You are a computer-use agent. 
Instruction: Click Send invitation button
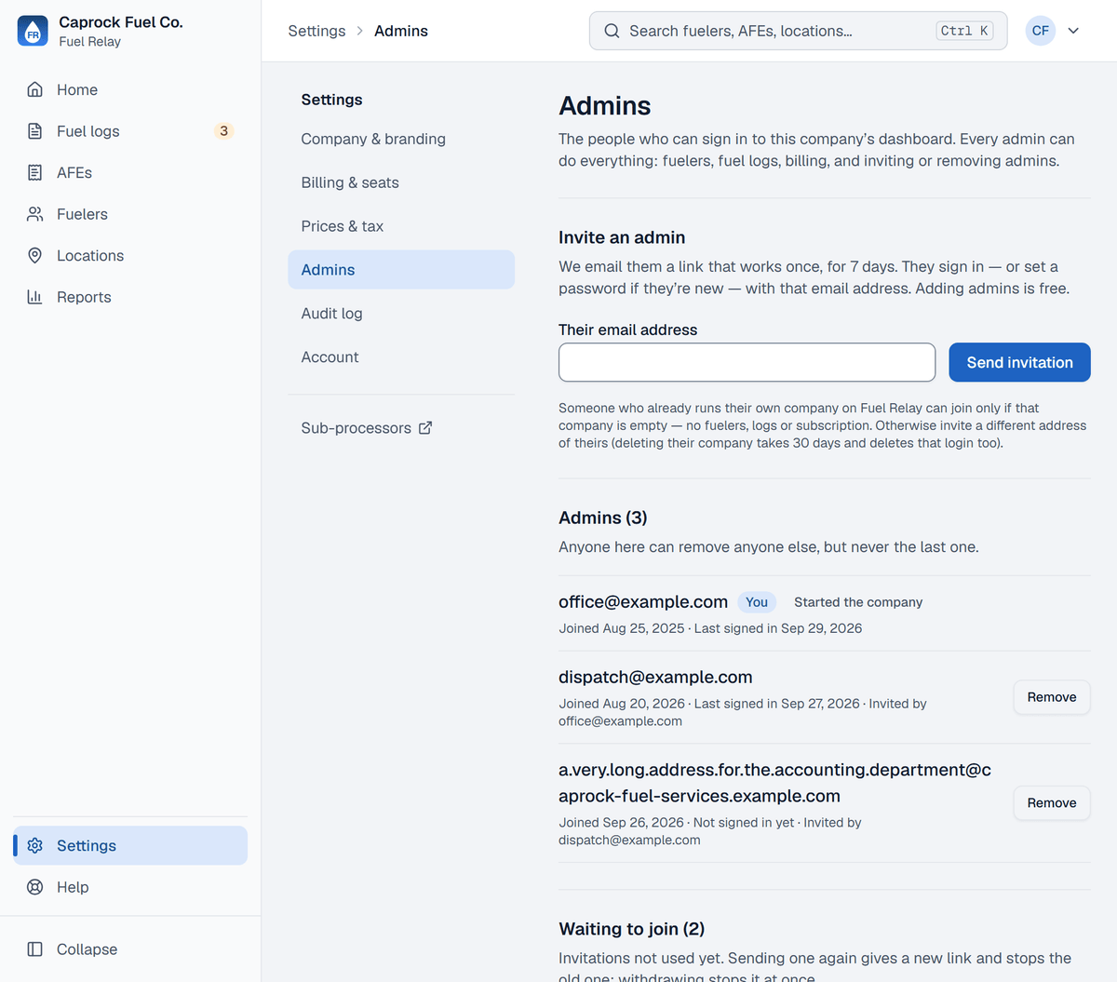coord(1019,362)
